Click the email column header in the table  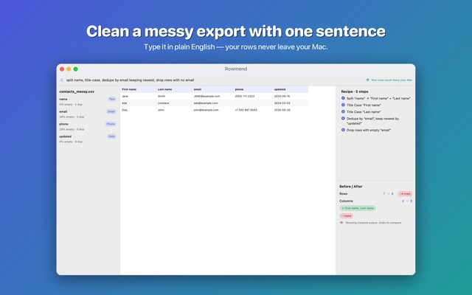[x=198, y=89]
